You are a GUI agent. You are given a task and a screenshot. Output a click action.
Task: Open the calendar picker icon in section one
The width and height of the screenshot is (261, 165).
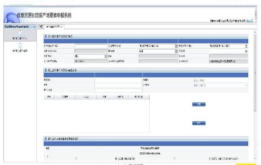[x=246, y=51]
